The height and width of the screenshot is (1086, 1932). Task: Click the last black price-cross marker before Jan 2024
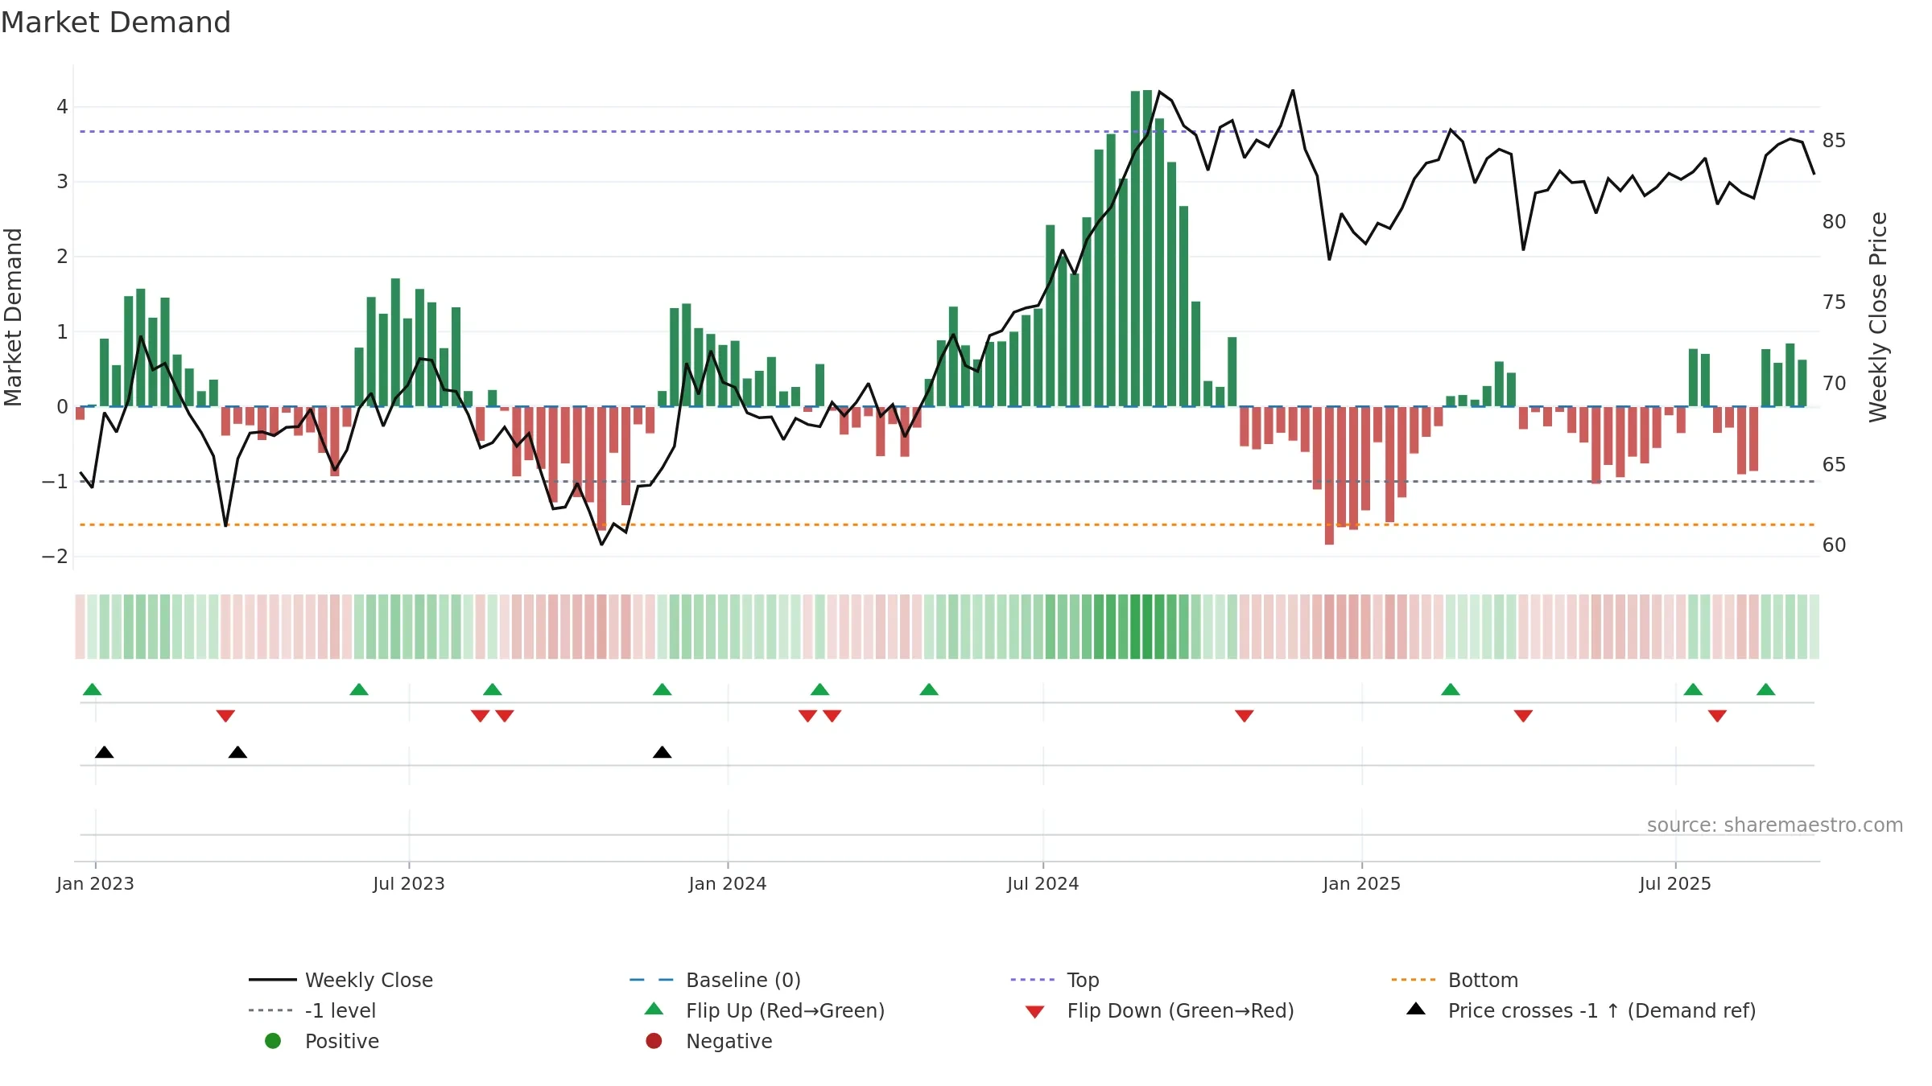[662, 752]
